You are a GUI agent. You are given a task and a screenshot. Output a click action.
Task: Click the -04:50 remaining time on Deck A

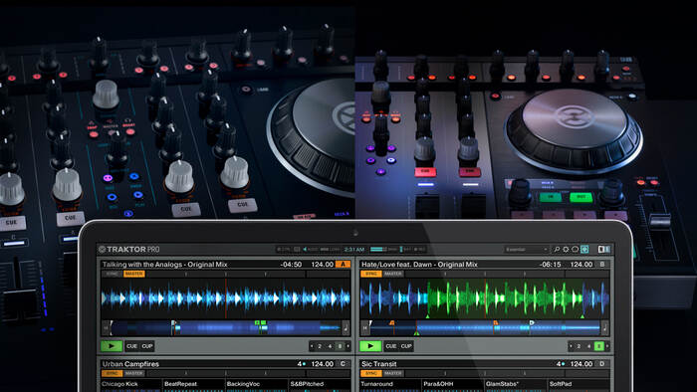click(x=291, y=264)
